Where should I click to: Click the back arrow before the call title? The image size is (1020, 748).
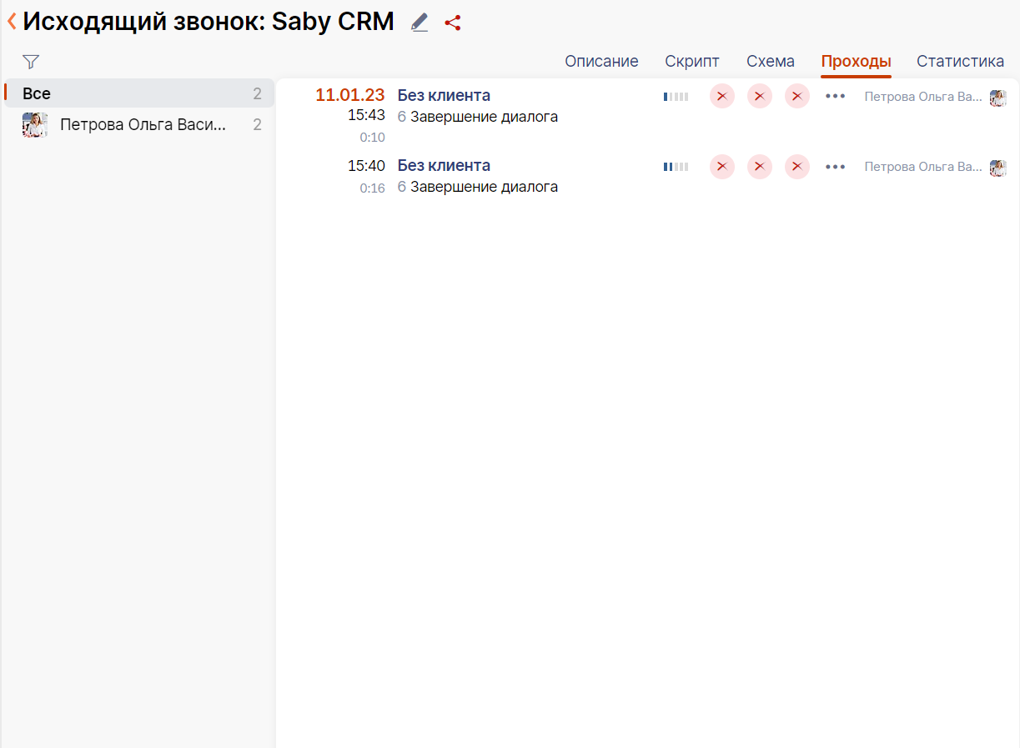point(11,21)
